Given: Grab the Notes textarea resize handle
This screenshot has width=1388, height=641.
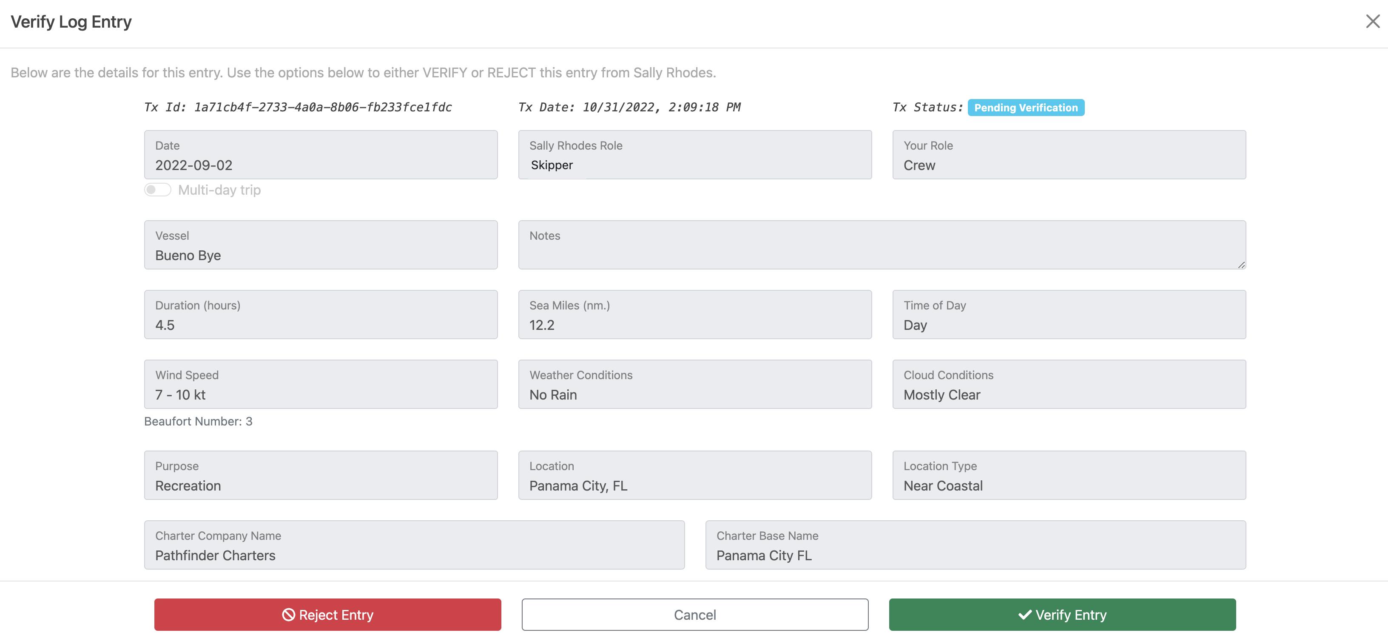Looking at the screenshot, I should click(x=1241, y=264).
